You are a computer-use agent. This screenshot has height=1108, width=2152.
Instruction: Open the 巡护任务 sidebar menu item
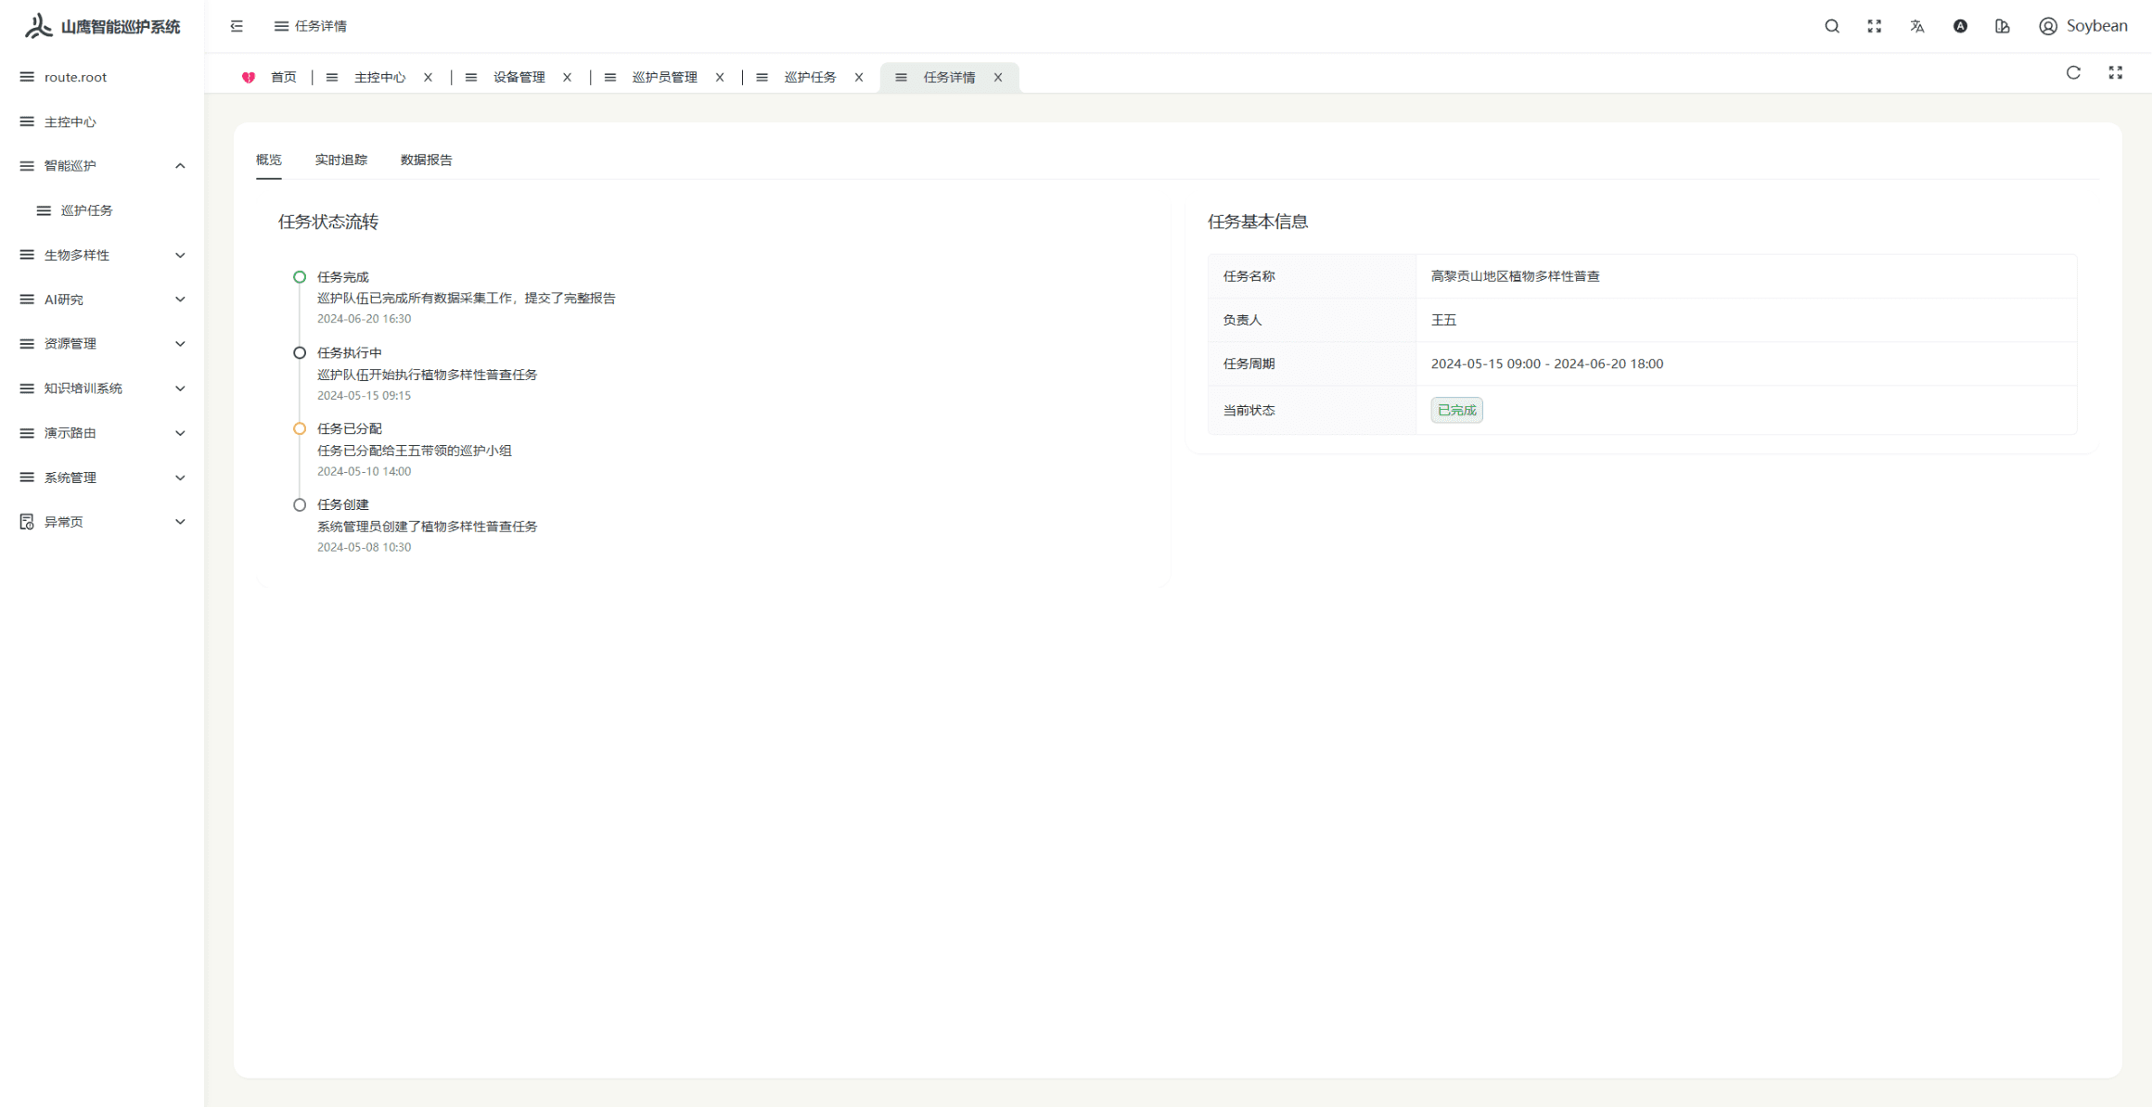[88, 210]
